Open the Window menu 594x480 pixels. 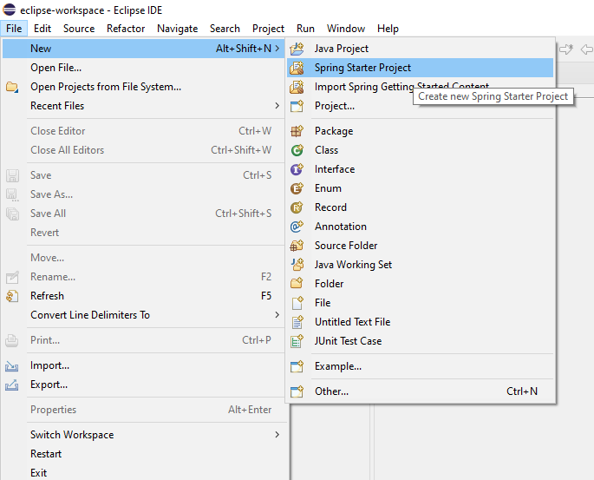pyautogui.click(x=346, y=29)
